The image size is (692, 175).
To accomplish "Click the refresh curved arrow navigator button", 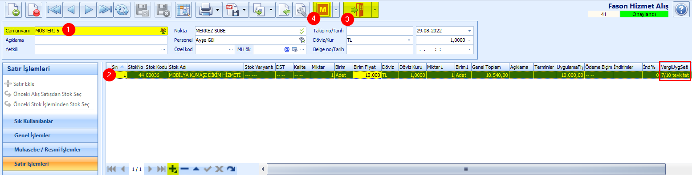I will 230,169.
